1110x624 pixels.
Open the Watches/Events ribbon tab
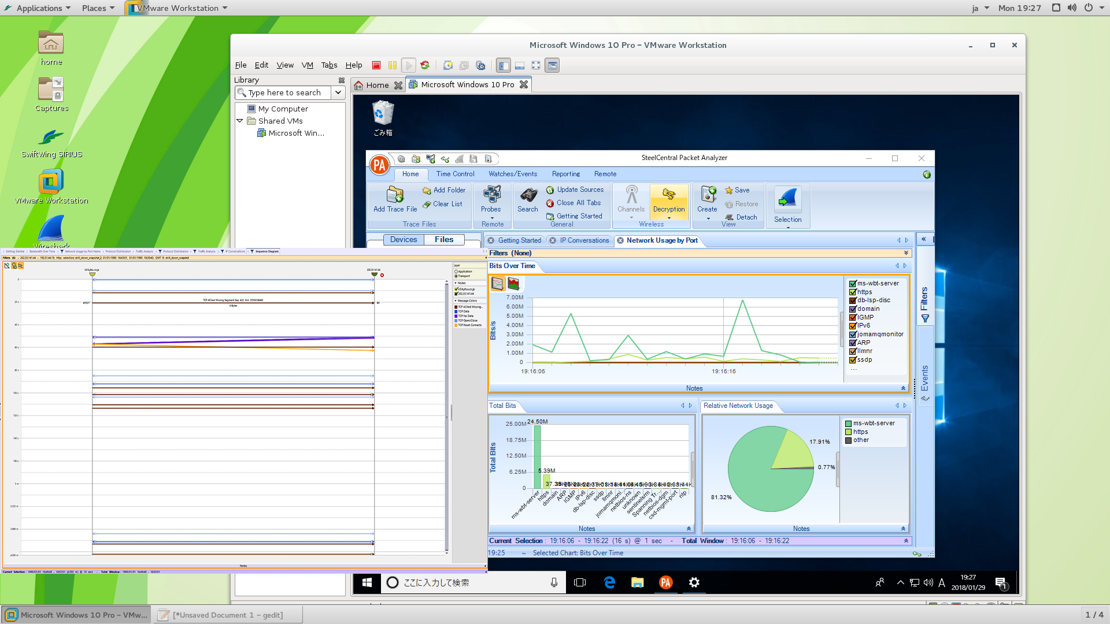513,174
